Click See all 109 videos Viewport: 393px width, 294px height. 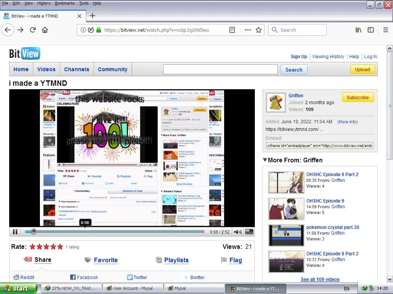pos(320,279)
